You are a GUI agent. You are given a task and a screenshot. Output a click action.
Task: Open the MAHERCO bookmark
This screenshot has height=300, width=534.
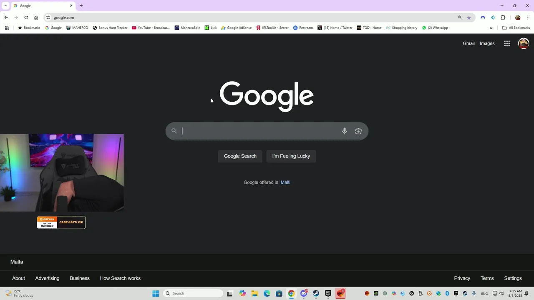(77, 28)
